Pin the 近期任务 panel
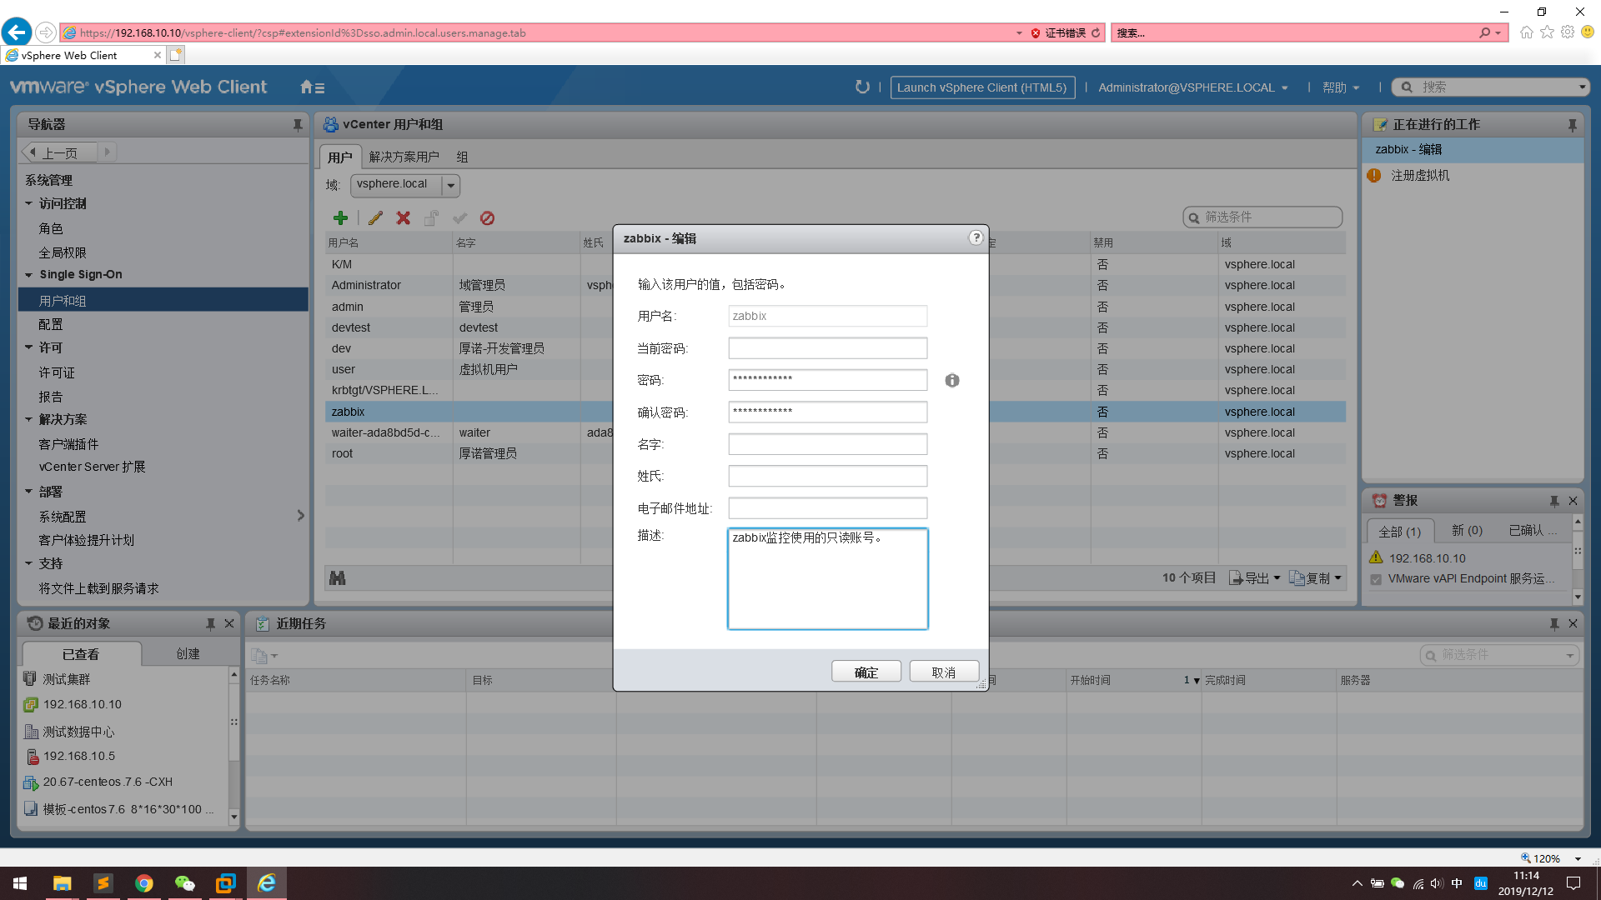 [x=1553, y=622]
